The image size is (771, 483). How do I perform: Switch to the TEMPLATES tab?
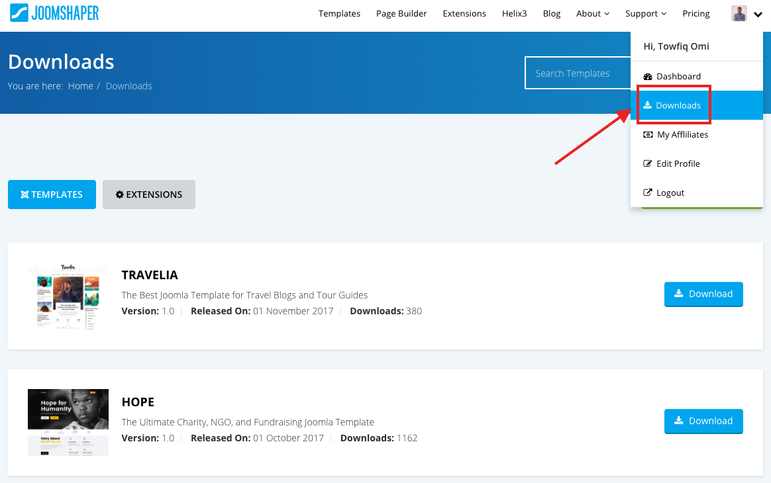52,195
